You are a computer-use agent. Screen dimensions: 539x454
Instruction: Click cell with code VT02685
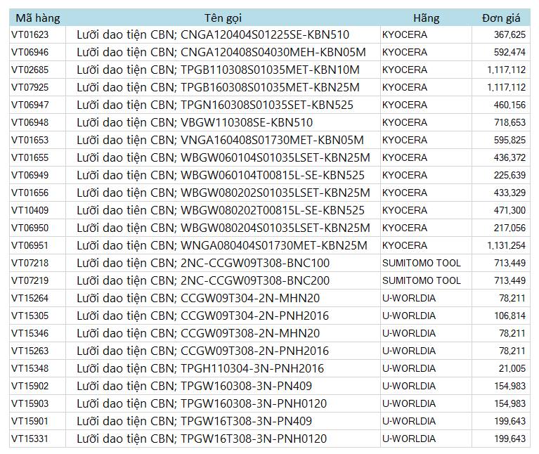38,70
